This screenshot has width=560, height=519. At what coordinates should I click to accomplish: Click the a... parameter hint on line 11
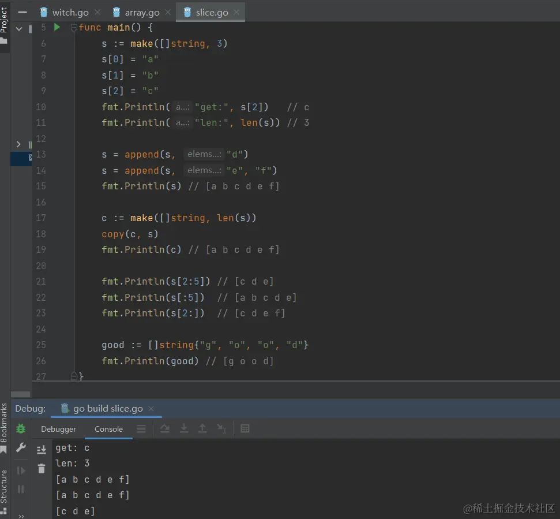(x=183, y=122)
